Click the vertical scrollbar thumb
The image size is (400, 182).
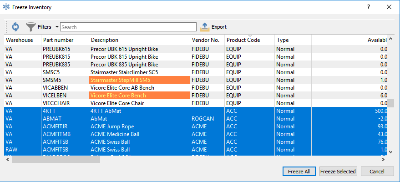click(390, 103)
